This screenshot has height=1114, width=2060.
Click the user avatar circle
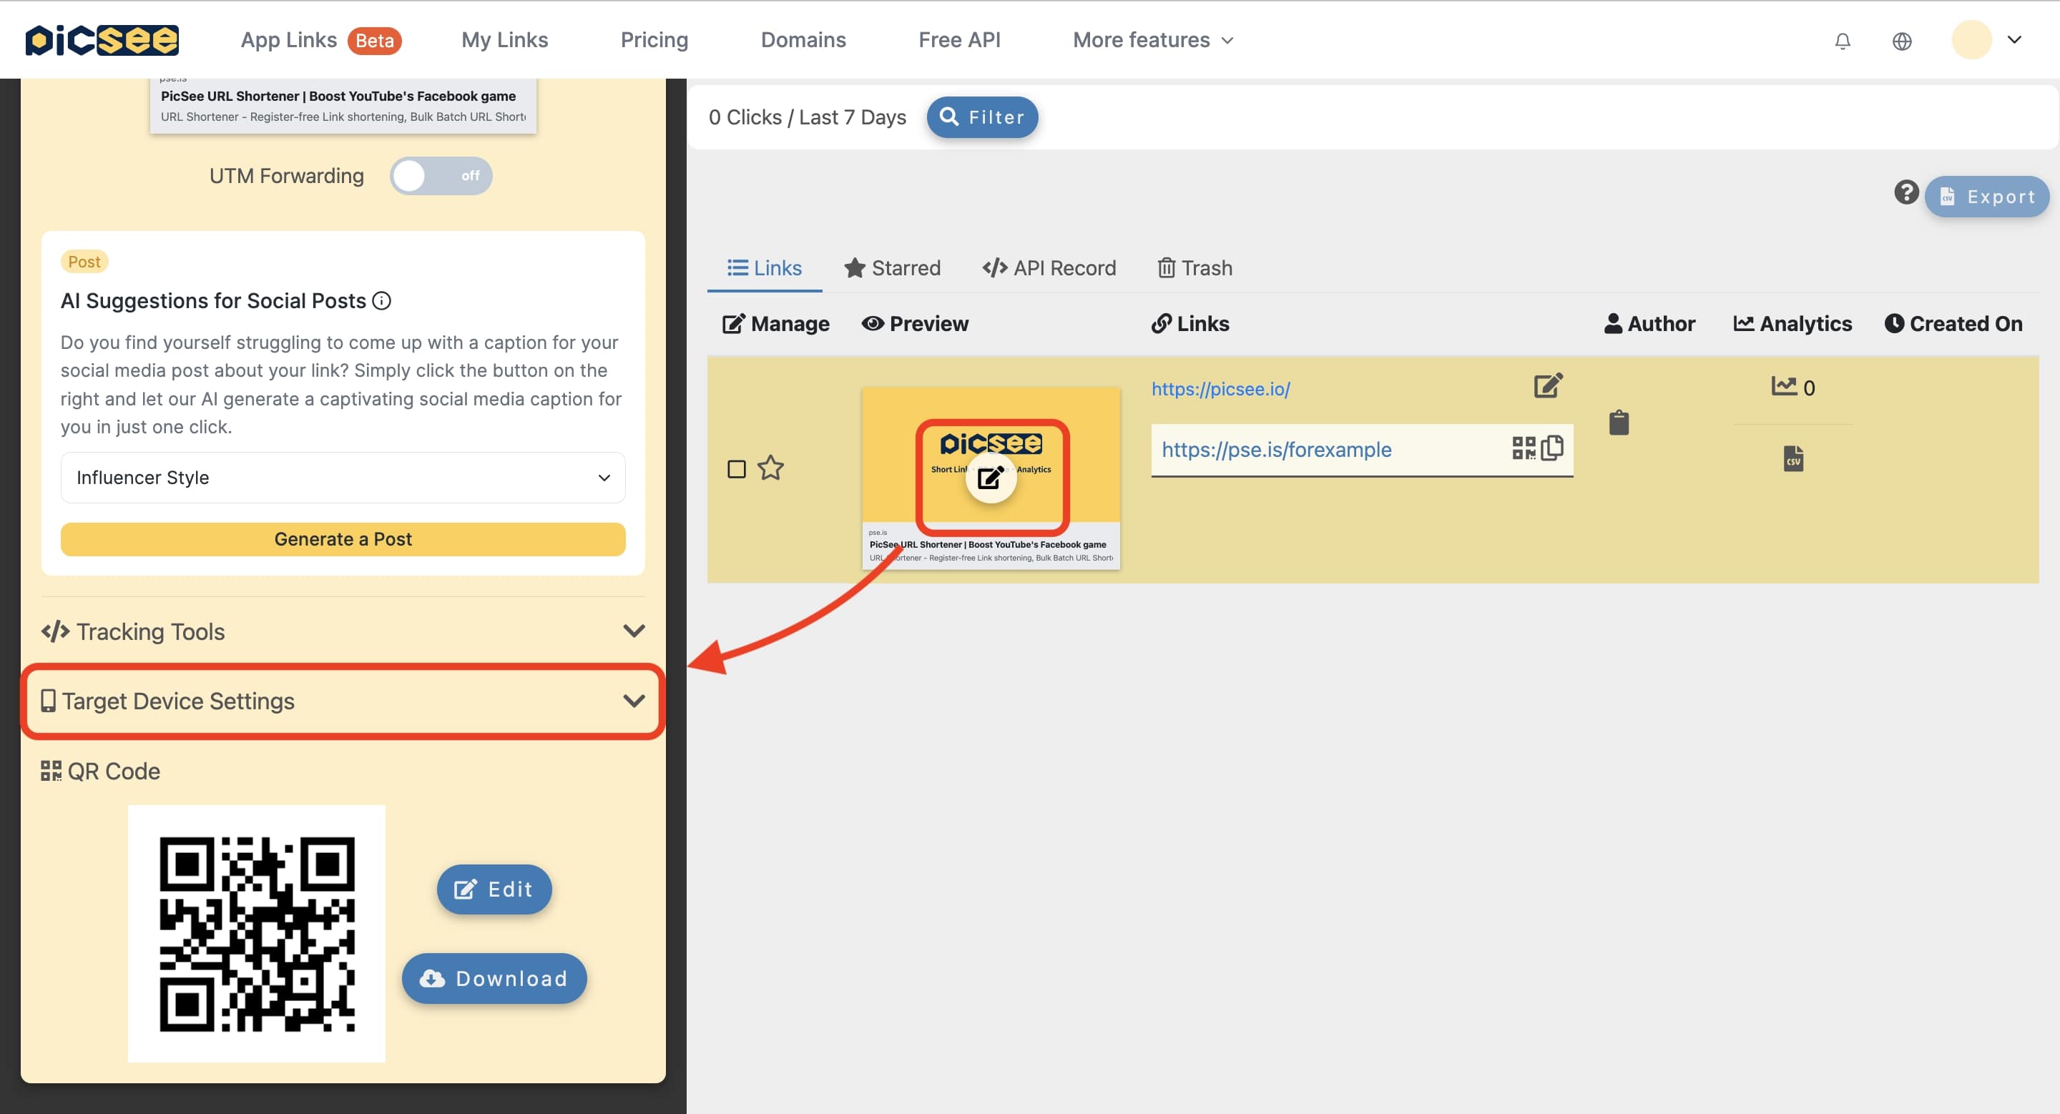coord(1971,40)
